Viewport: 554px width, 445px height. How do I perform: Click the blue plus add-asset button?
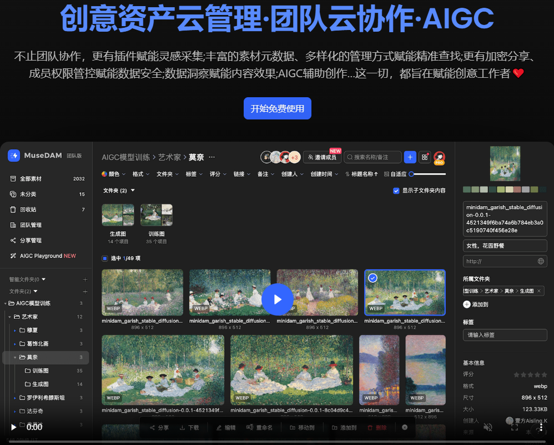click(x=410, y=157)
